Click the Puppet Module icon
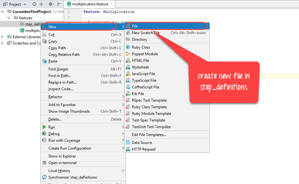Viewport: 299px width, 184px height. [x=128, y=54]
